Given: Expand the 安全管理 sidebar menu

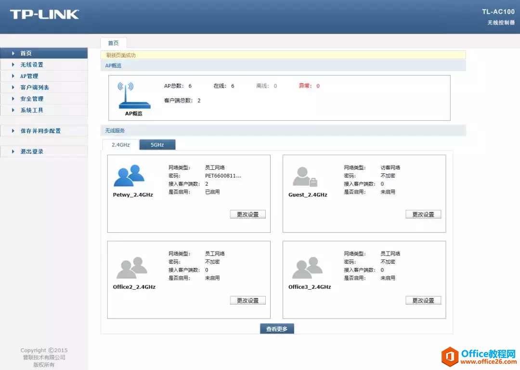Looking at the screenshot, I should (x=32, y=99).
